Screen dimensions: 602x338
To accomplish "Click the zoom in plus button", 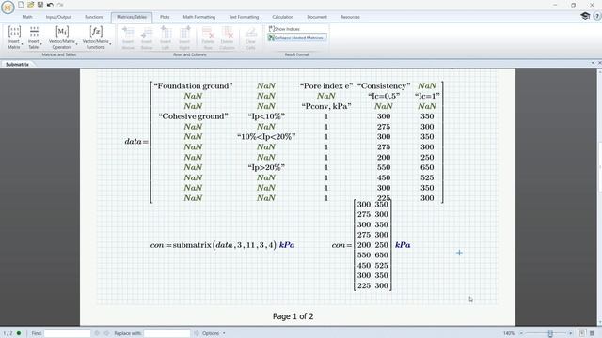I will [x=571, y=333].
